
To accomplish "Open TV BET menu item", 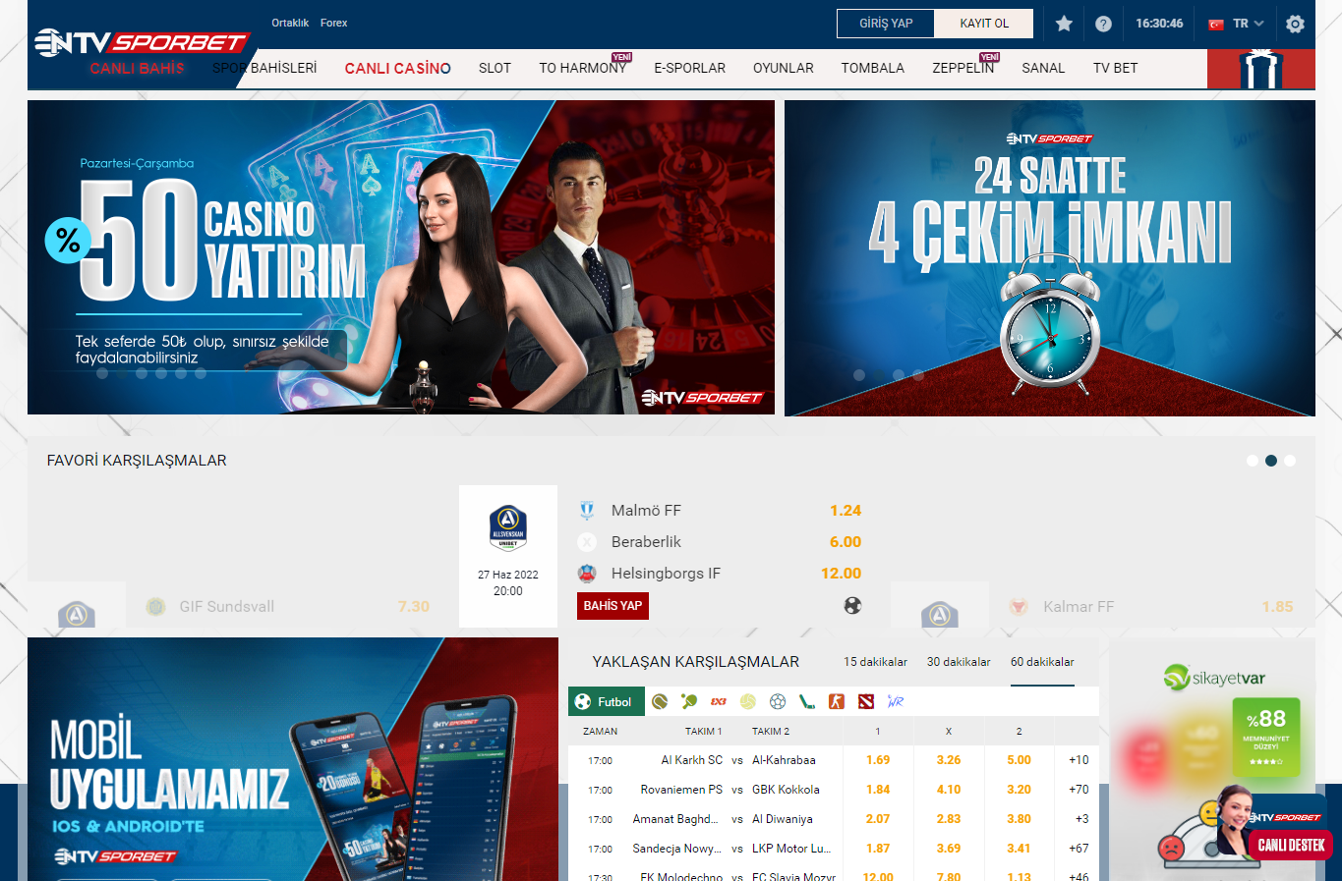I will point(1115,68).
